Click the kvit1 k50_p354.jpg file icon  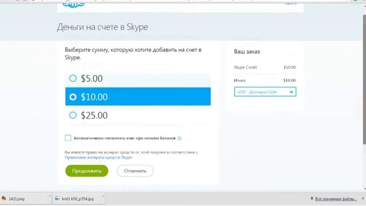(57, 199)
